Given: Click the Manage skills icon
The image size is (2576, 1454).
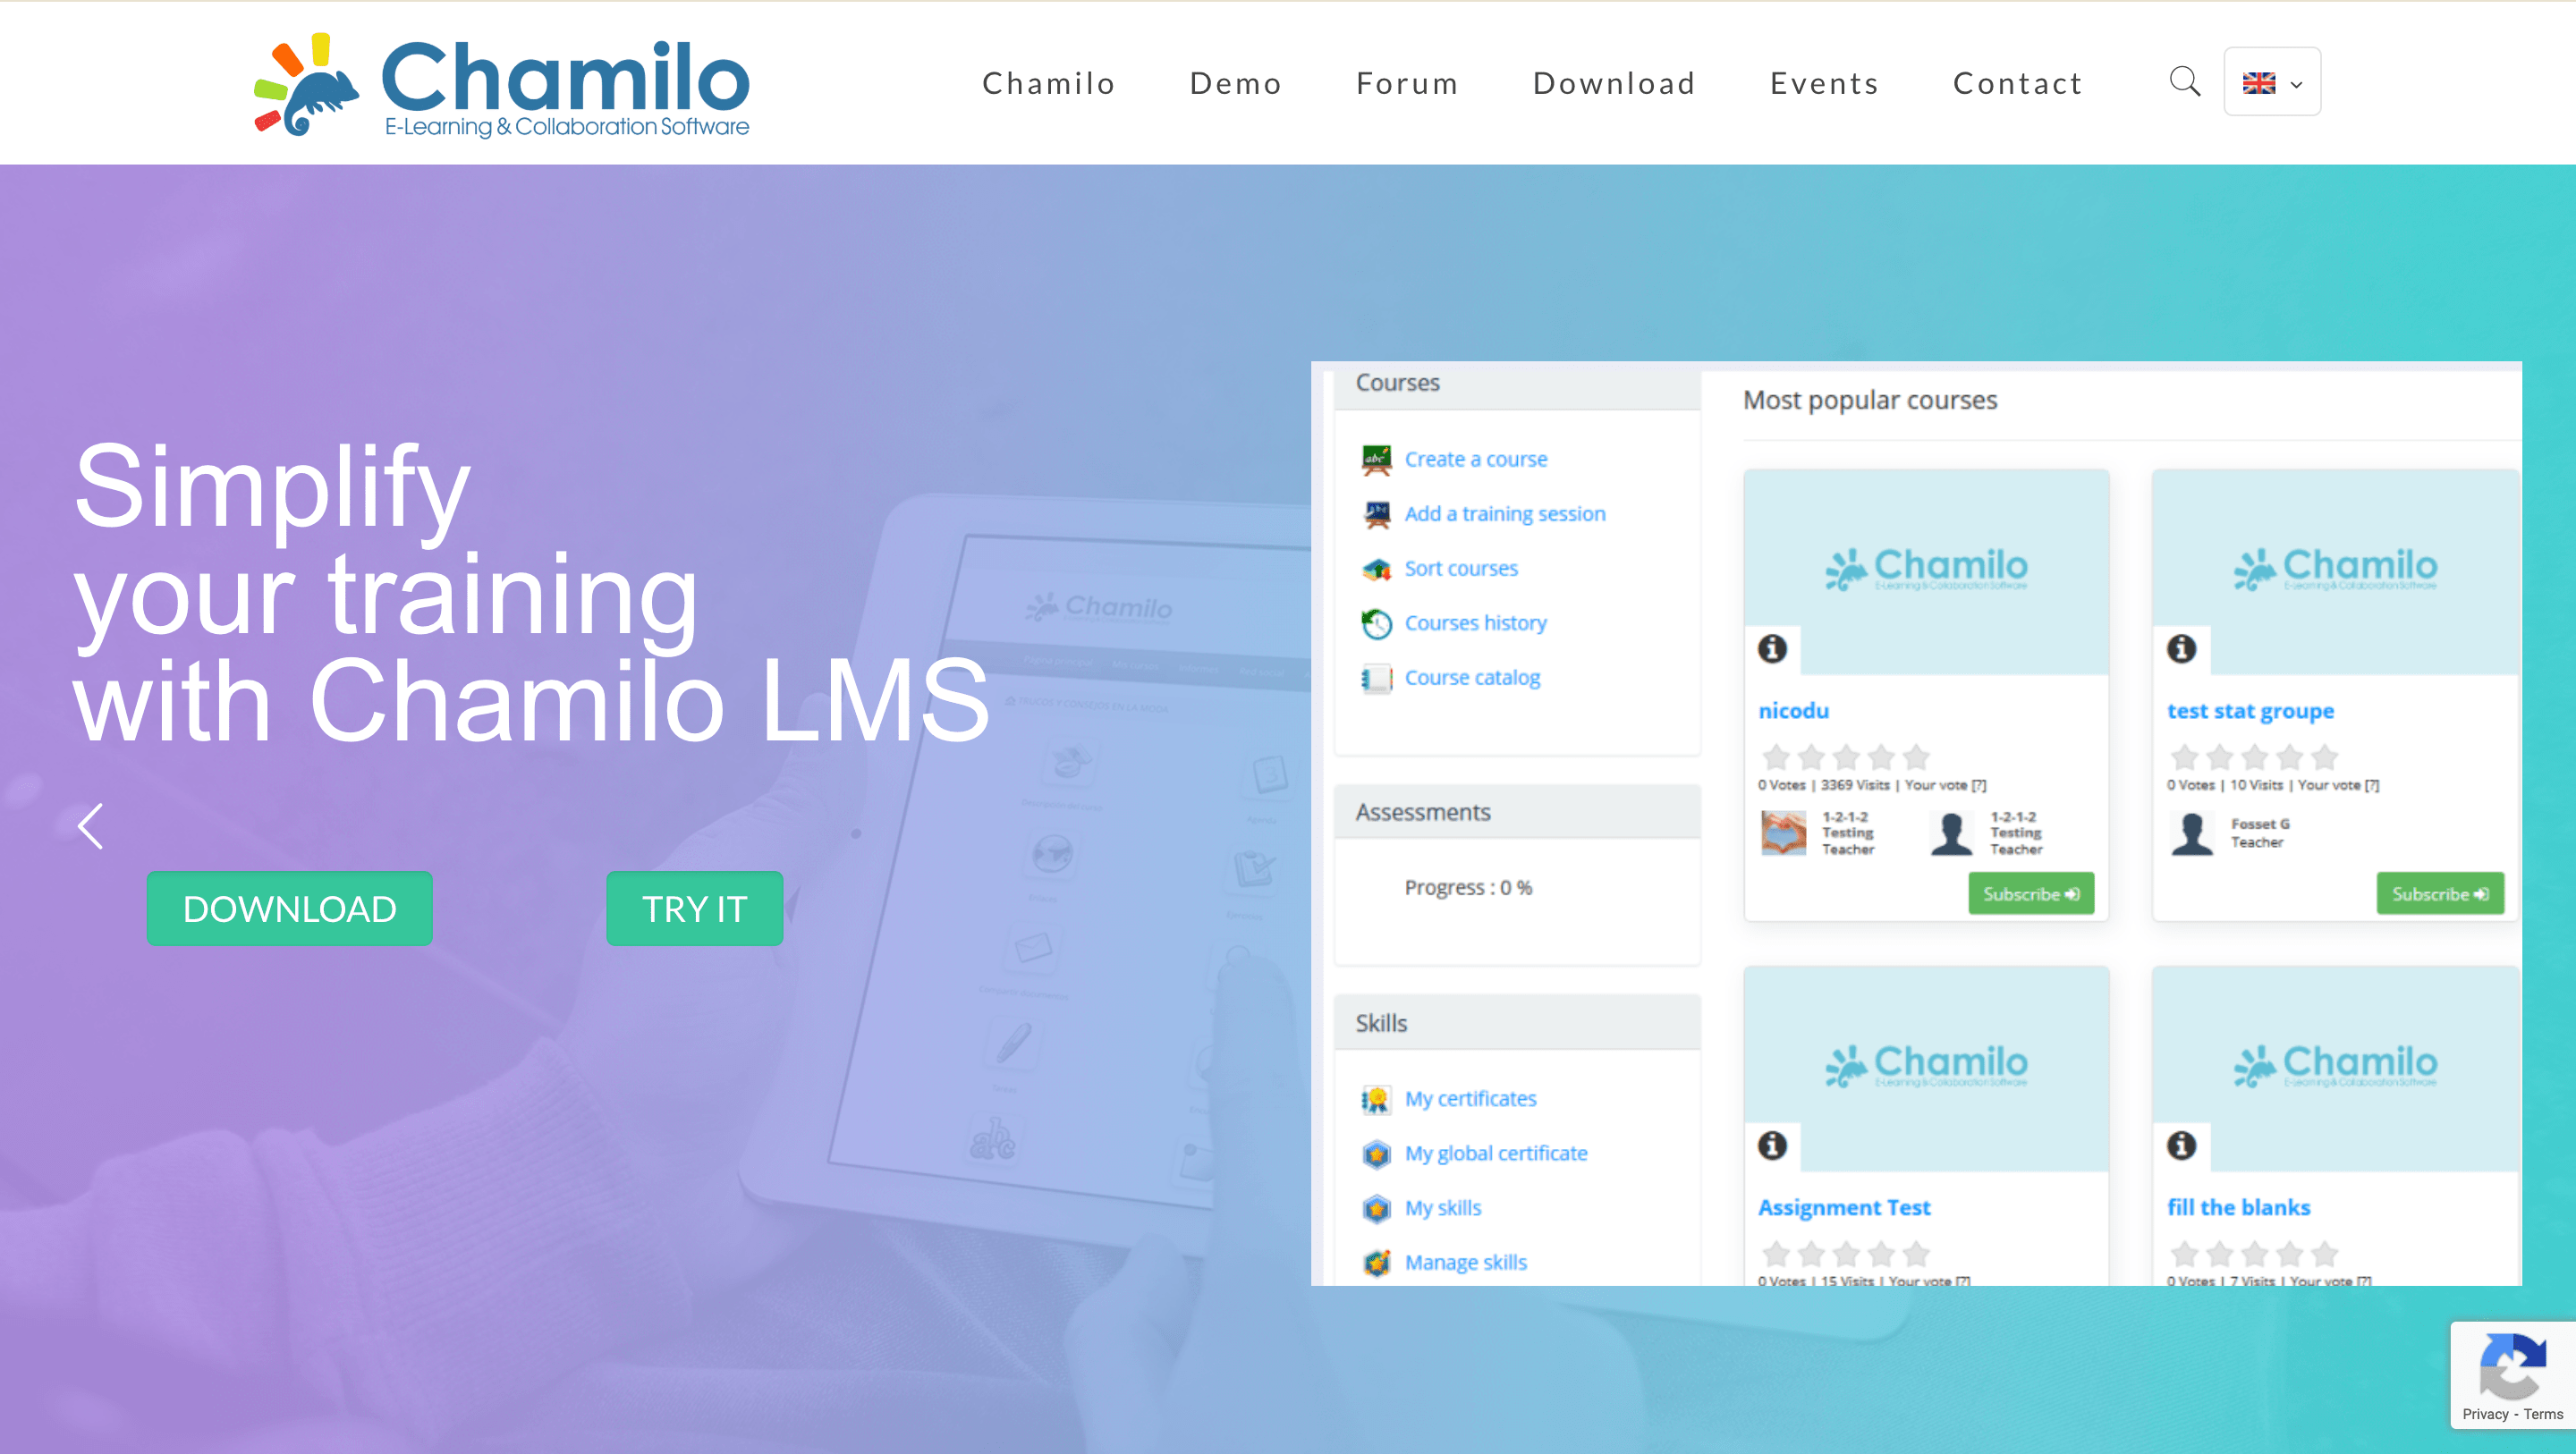Looking at the screenshot, I should click(x=1377, y=1261).
